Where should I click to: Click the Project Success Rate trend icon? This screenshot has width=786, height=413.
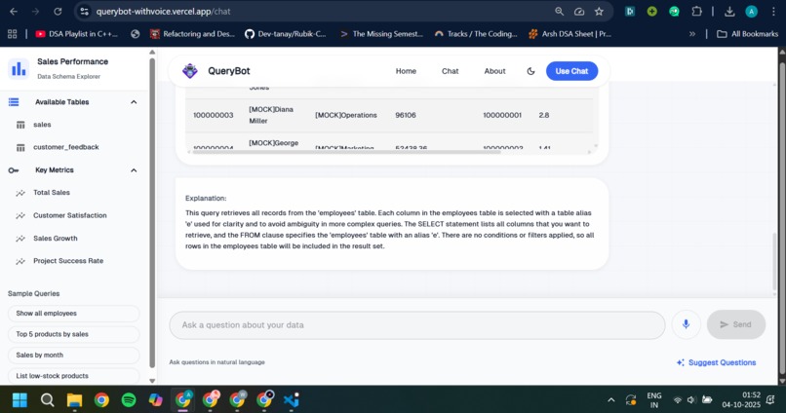[x=20, y=261]
